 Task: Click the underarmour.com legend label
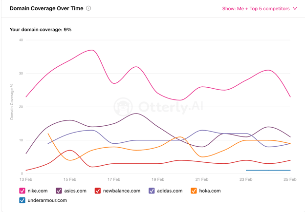[x=47, y=200]
